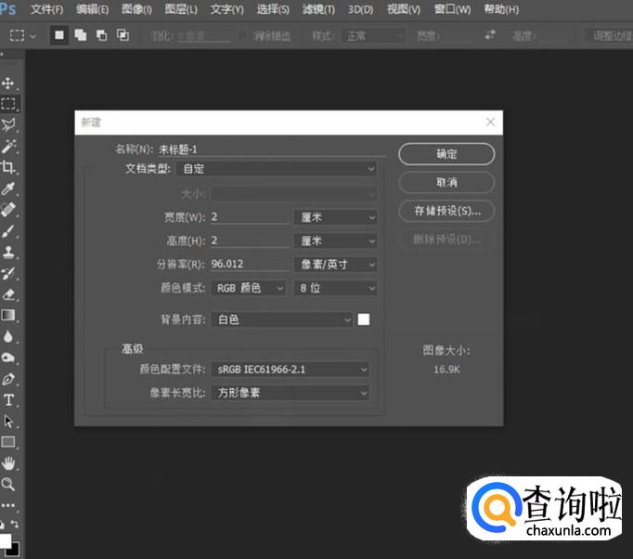Click the 确定 button

coord(446,154)
